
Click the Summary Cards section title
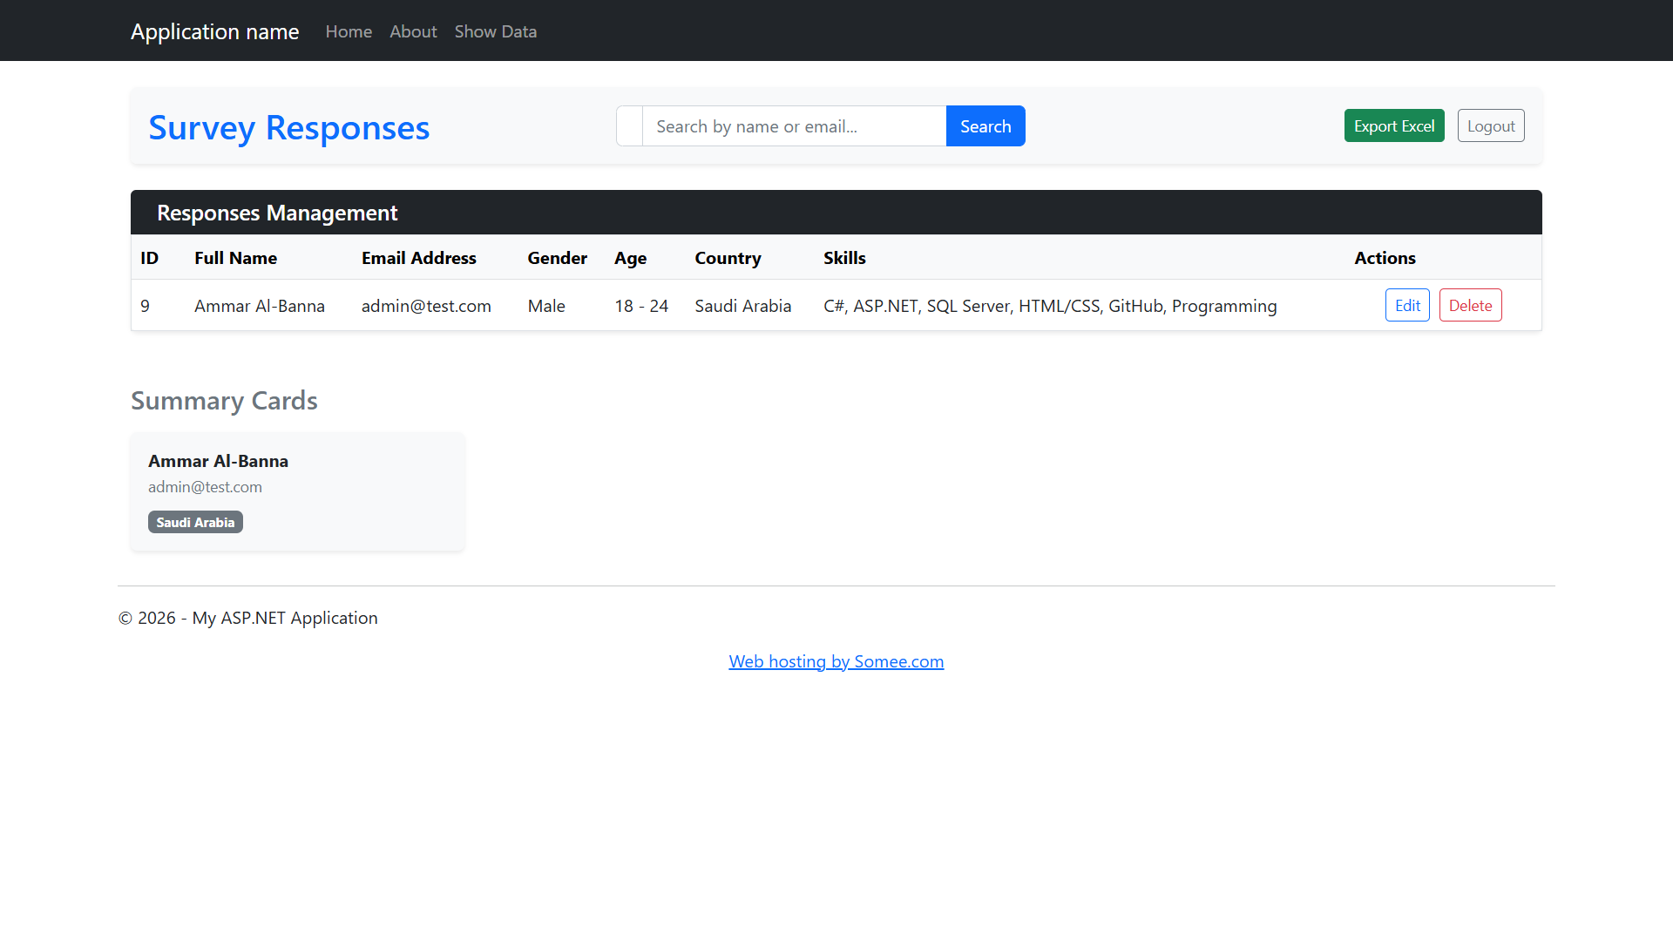224,401
